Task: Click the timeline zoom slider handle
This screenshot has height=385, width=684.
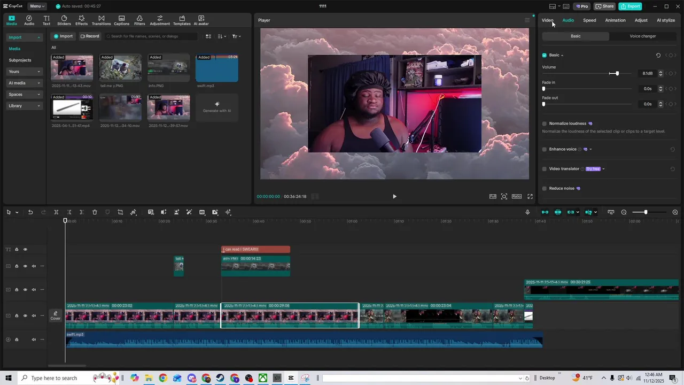Action: coord(646,212)
